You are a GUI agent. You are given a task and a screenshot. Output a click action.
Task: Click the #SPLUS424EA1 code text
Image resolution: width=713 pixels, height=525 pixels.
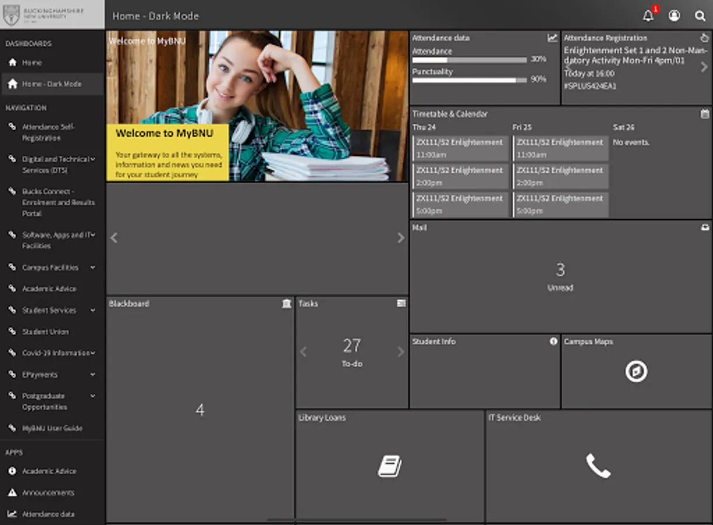coord(590,86)
